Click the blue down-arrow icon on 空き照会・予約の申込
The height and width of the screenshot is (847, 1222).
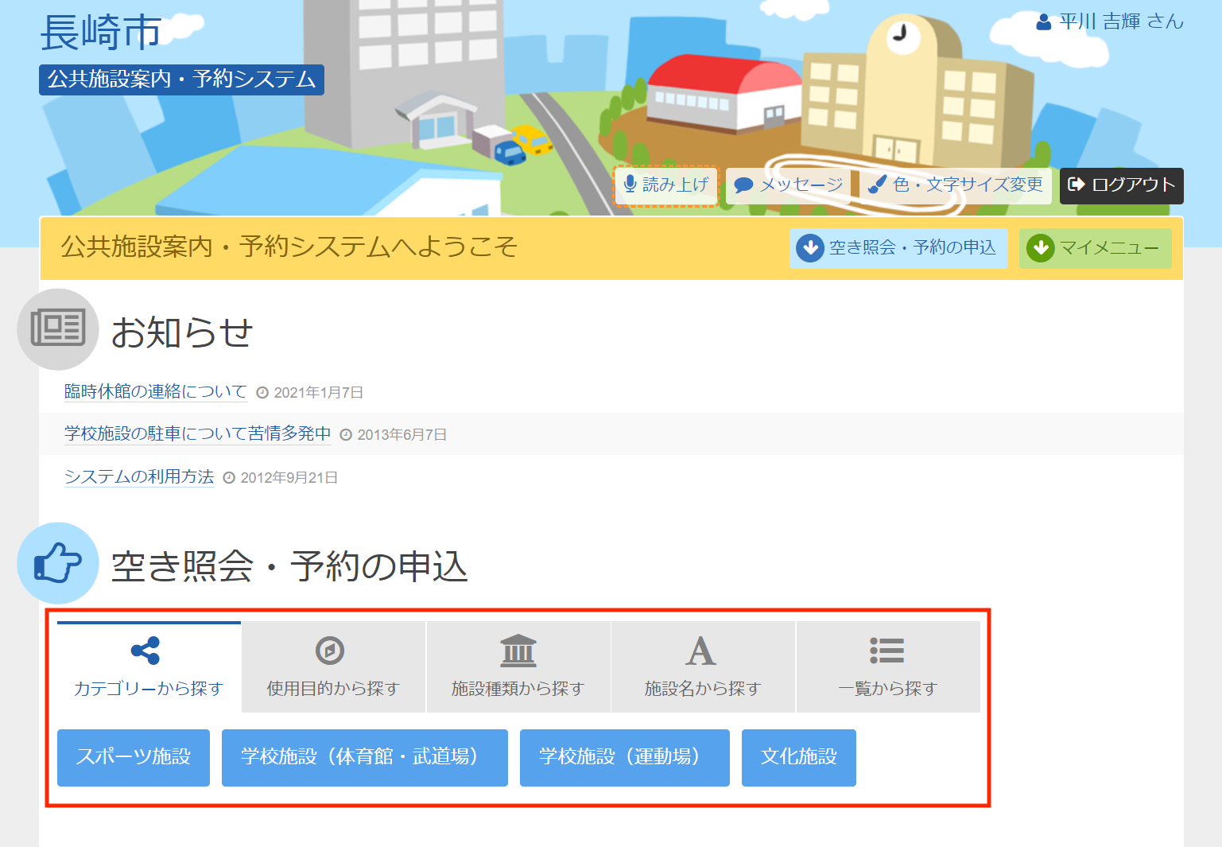tap(809, 248)
